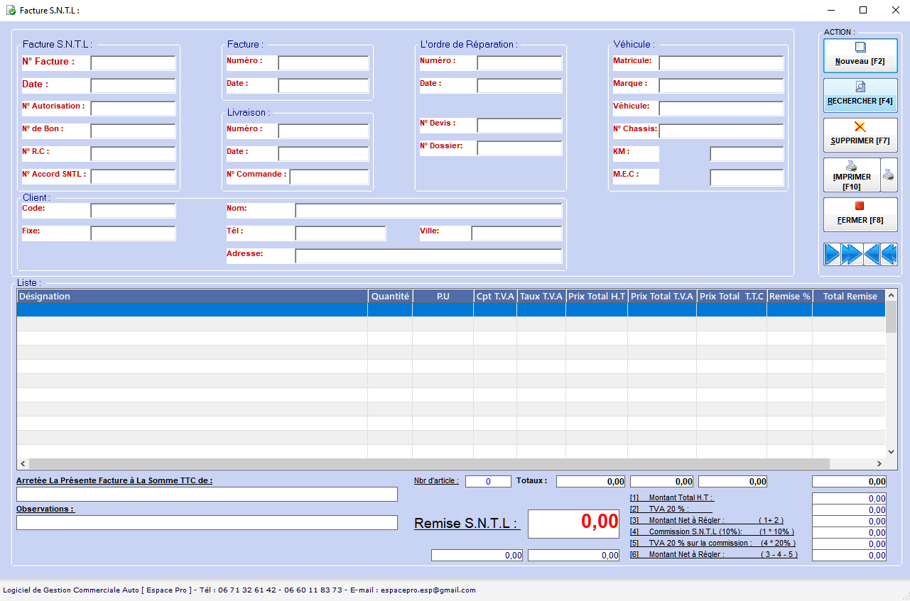This screenshot has height=601, width=910.
Task: Click the small printer icon button beside IMPRIMER
Action: tap(889, 175)
